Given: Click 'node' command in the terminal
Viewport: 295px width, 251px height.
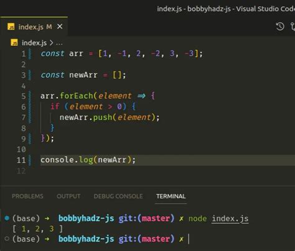Looking at the screenshot, I should click(197, 219).
